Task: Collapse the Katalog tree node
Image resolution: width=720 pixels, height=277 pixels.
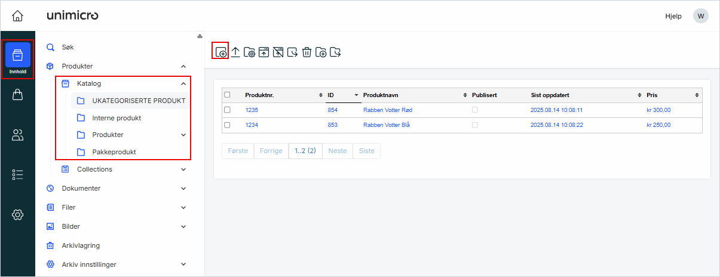Action: tap(183, 83)
